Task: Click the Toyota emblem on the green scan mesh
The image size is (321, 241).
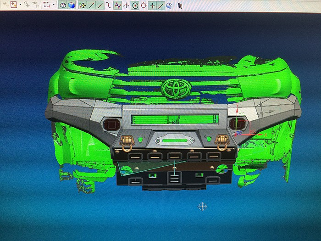Action: (x=176, y=89)
